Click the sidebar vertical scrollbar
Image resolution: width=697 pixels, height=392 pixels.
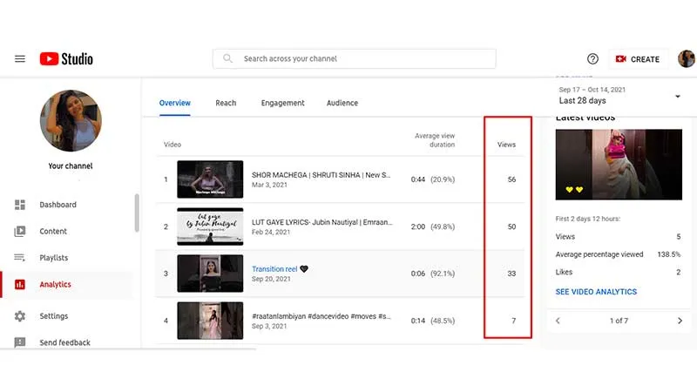(x=137, y=213)
